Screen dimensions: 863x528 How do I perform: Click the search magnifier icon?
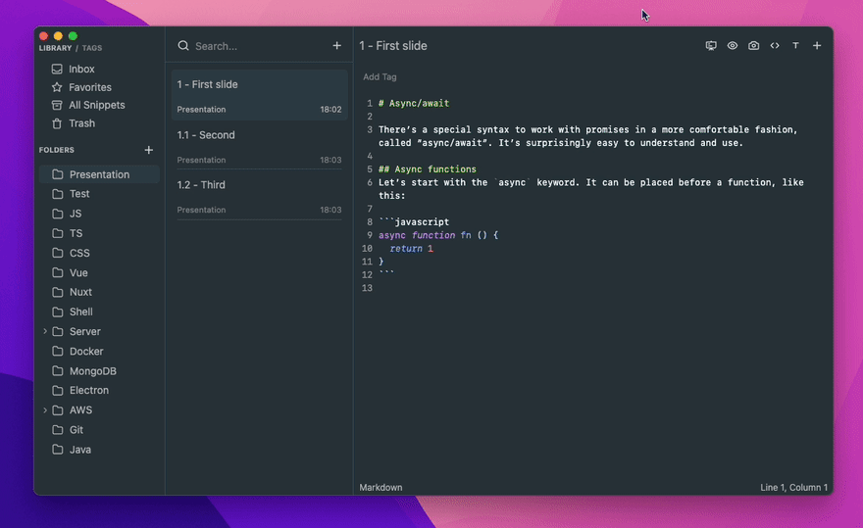(183, 46)
